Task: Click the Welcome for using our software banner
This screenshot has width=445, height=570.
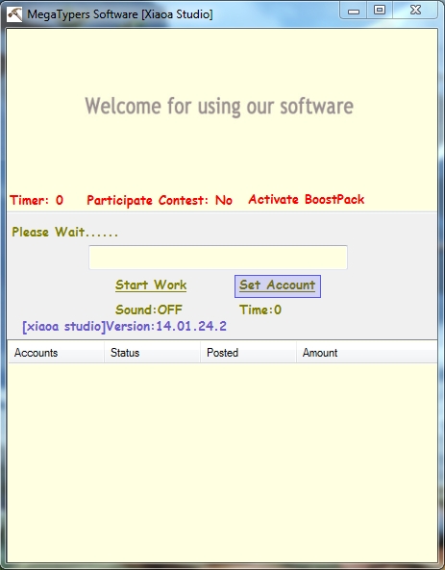Action: click(x=219, y=107)
